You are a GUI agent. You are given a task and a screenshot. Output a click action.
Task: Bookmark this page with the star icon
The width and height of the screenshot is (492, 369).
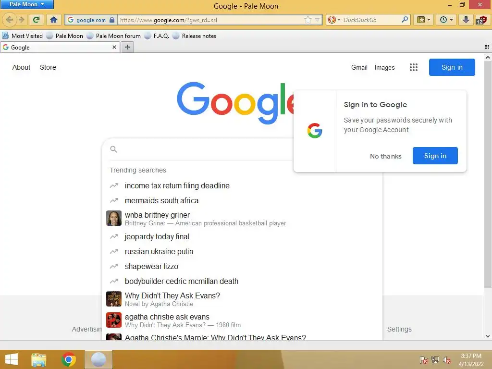pyautogui.click(x=308, y=20)
